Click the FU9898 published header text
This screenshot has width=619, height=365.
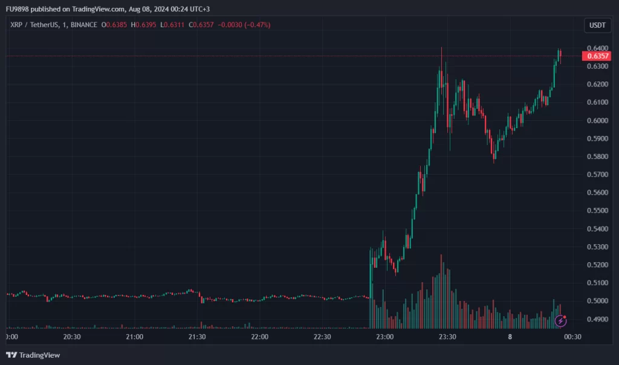point(85,9)
